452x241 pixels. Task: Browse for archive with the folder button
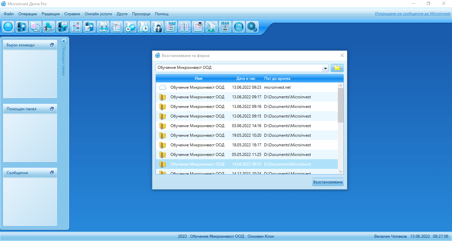click(337, 68)
